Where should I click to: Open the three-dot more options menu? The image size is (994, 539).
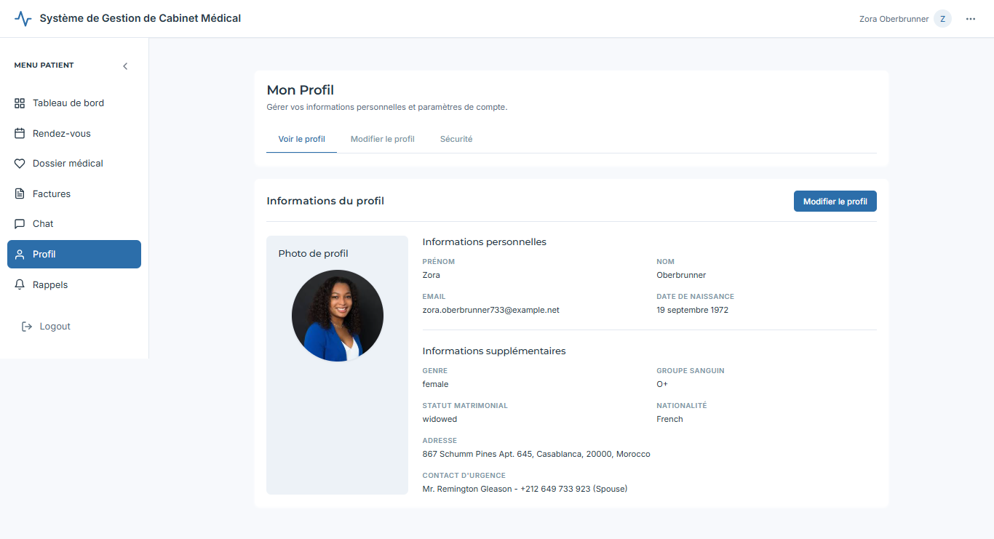pos(971,19)
